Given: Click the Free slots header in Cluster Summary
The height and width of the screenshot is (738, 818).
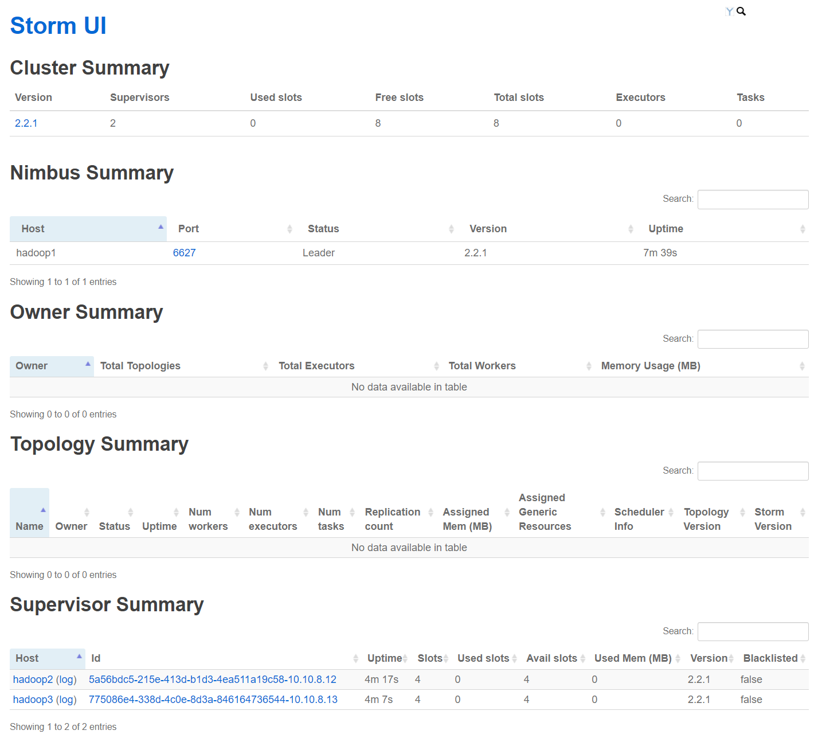Looking at the screenshot, I should 399,97.
